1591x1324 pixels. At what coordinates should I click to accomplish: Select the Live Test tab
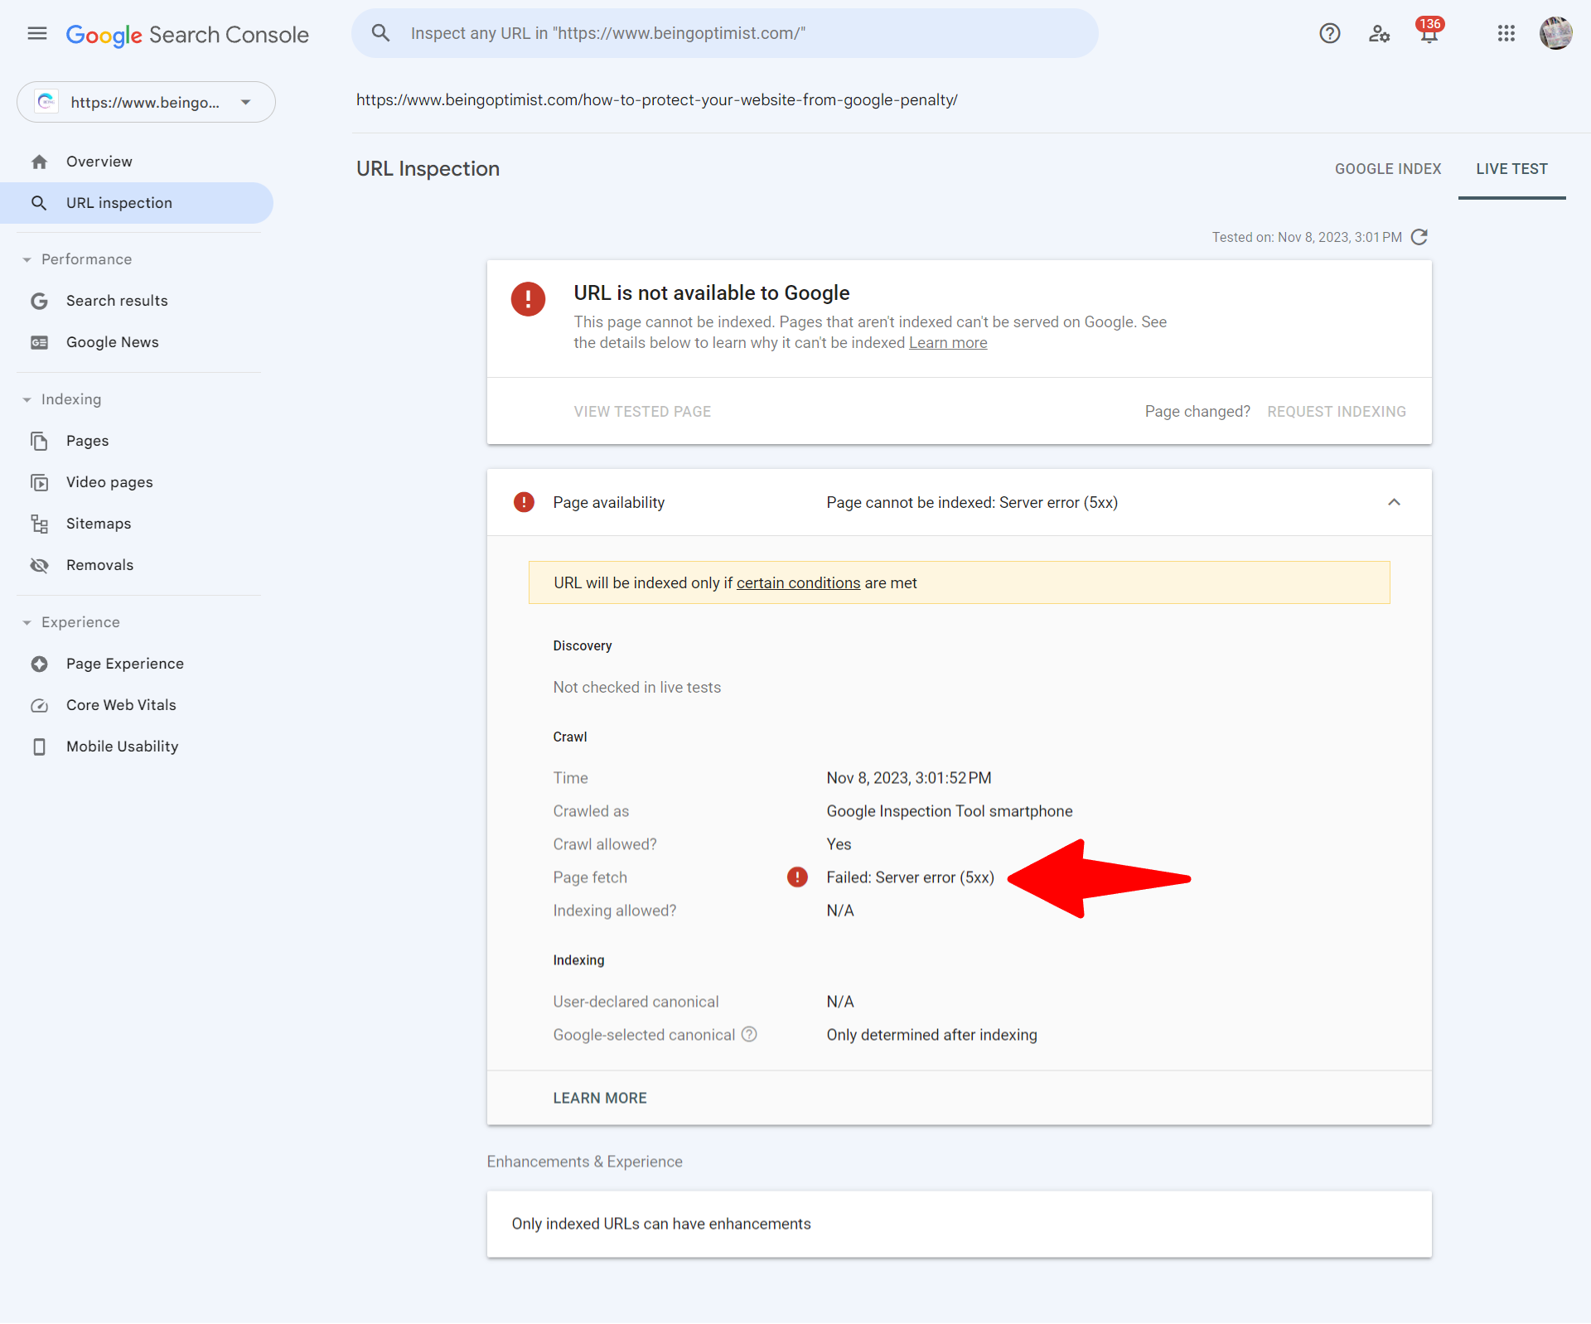[1511, 169]
